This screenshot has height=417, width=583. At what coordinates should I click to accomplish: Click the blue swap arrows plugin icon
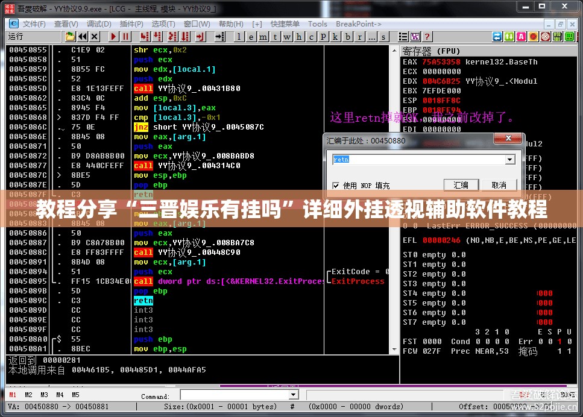(497, 36)
